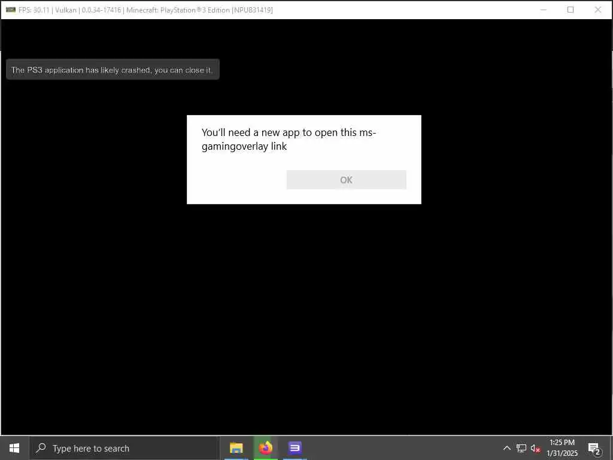Click the search magnifier icon in taskbar

point(41,448)
